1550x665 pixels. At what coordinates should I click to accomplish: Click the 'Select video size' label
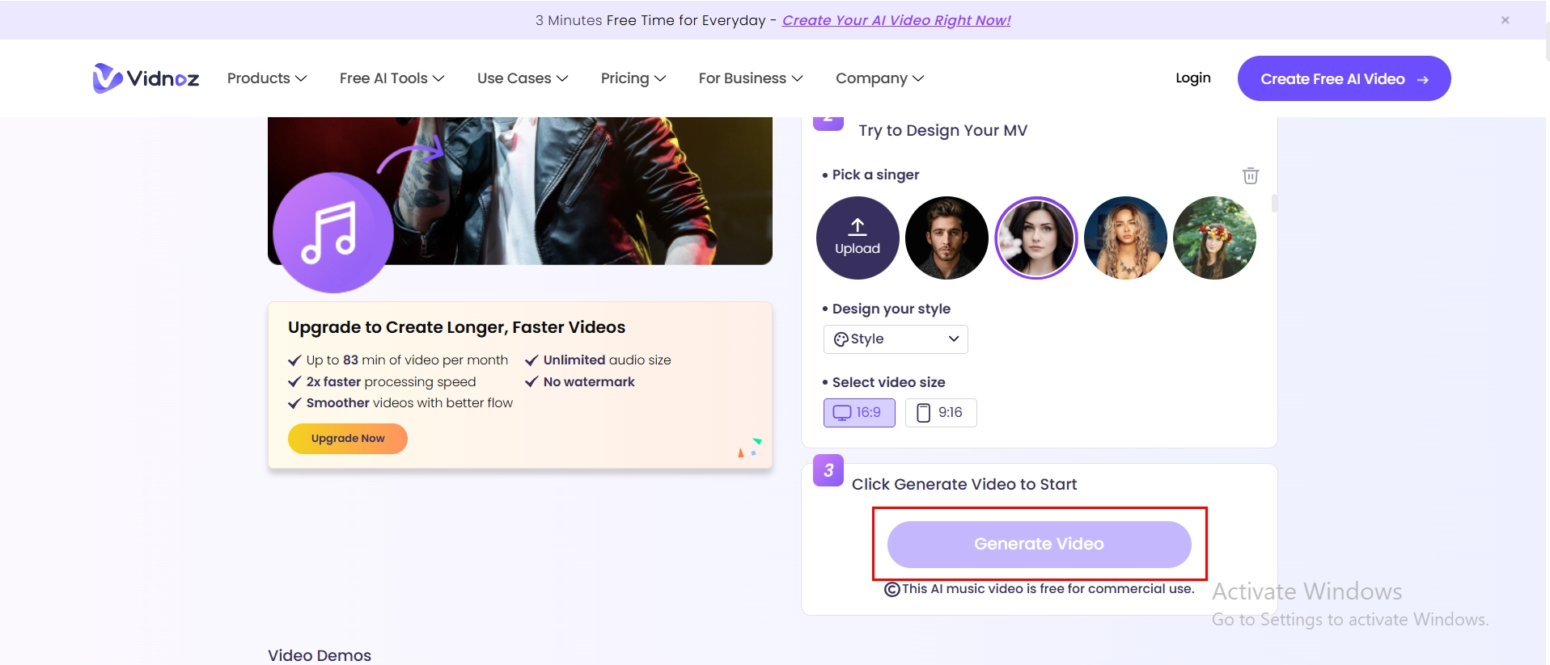[x=888, y=382]
